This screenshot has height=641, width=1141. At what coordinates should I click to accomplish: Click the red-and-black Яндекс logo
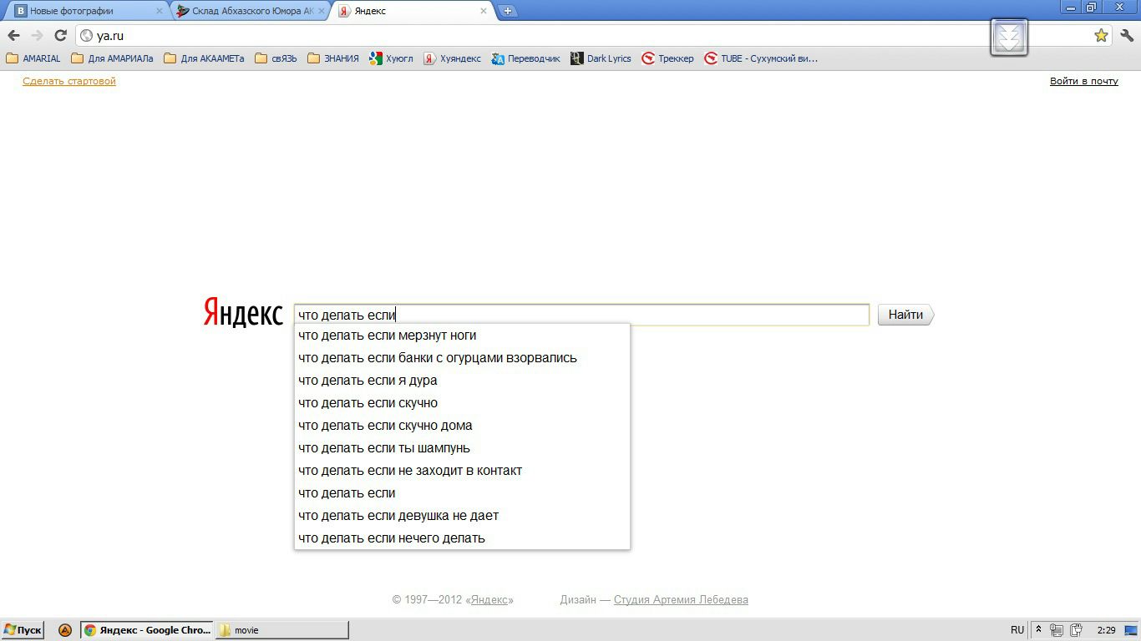click(x=243, y=313)
